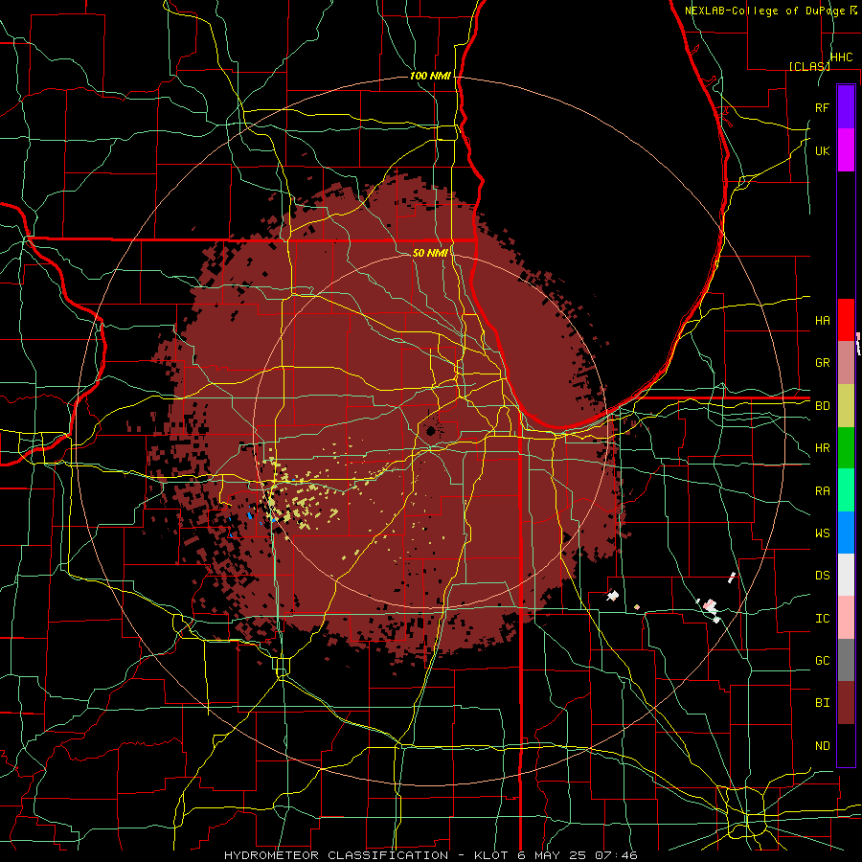Click the IC pink legend swatch

[x=846, y=618]
